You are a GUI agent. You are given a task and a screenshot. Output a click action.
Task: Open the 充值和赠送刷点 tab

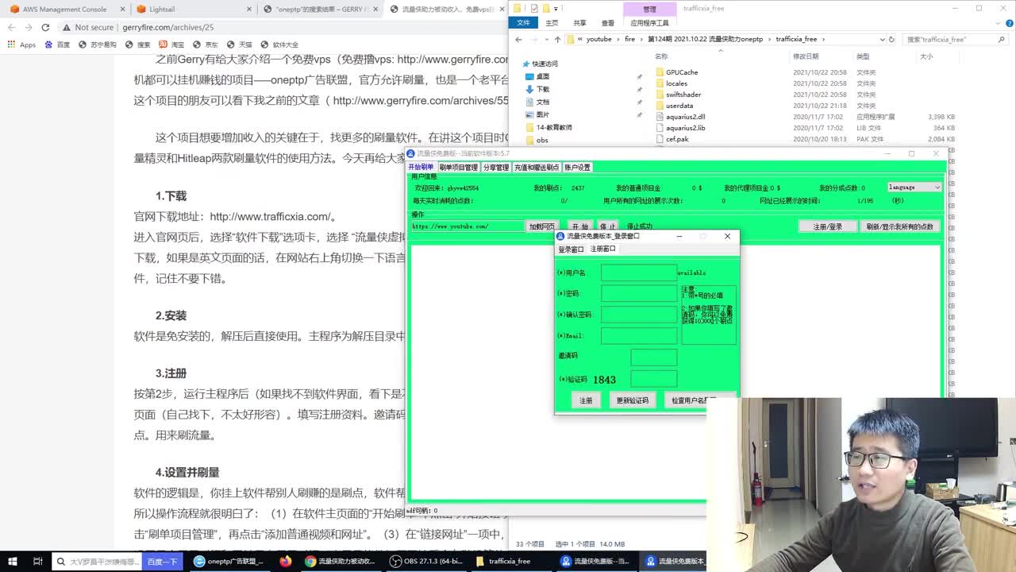[537, 168]
